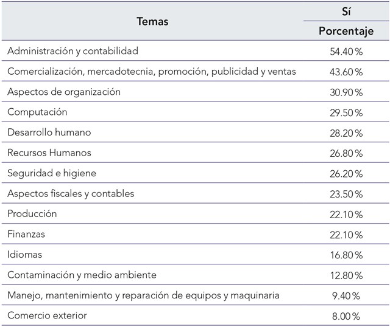Screen dimensions: 390x327
Task: Select the "Porcentaje" subheader
Action: pyautogui.click(x=346, y=31)
